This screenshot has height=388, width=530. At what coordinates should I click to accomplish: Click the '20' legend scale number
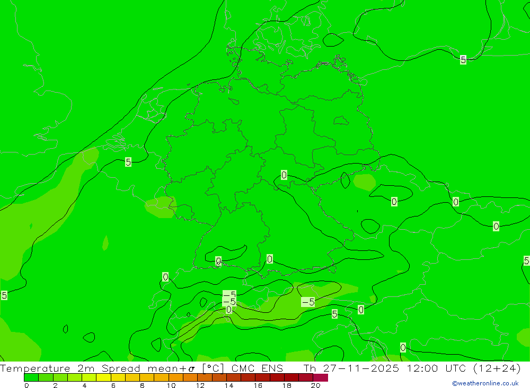[x=316, y=385]
